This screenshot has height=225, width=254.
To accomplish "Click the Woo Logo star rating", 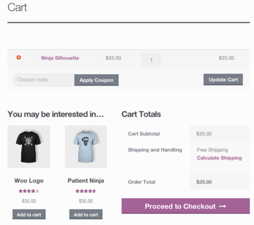I will (x=29, y=191).
